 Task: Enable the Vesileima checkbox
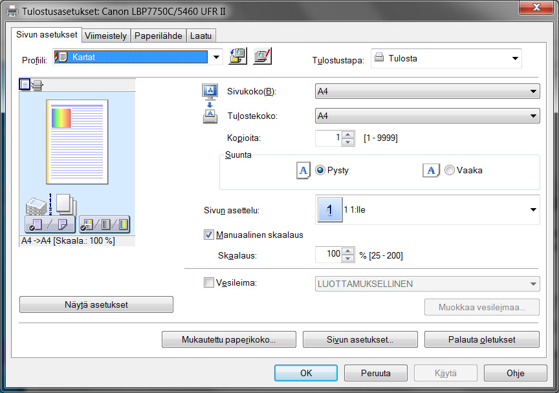point(208,282)
